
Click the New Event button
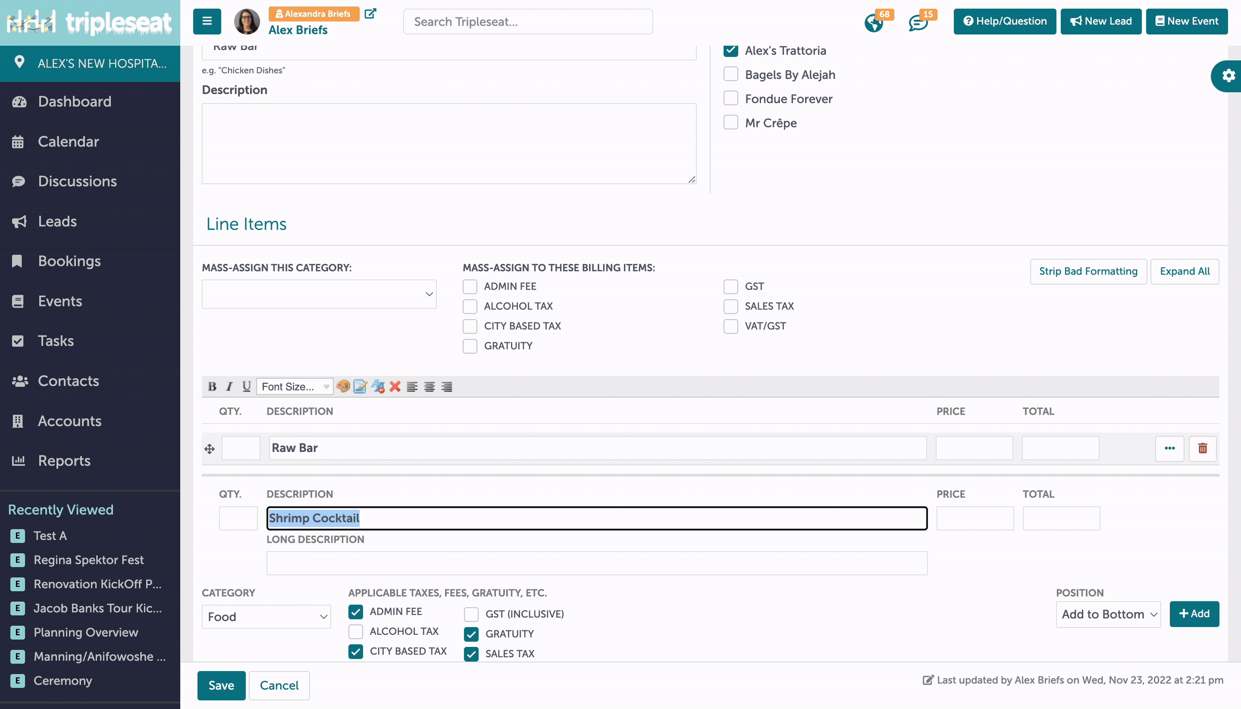[x=1187, y=21]
